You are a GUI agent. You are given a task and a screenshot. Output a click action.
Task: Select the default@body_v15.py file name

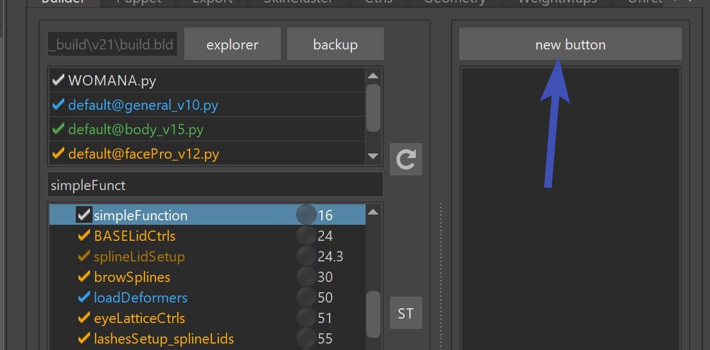(x=136, y=130)
